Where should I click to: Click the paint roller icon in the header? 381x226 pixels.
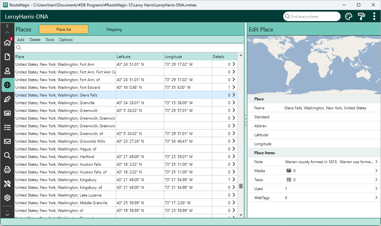tap(361, 17)
